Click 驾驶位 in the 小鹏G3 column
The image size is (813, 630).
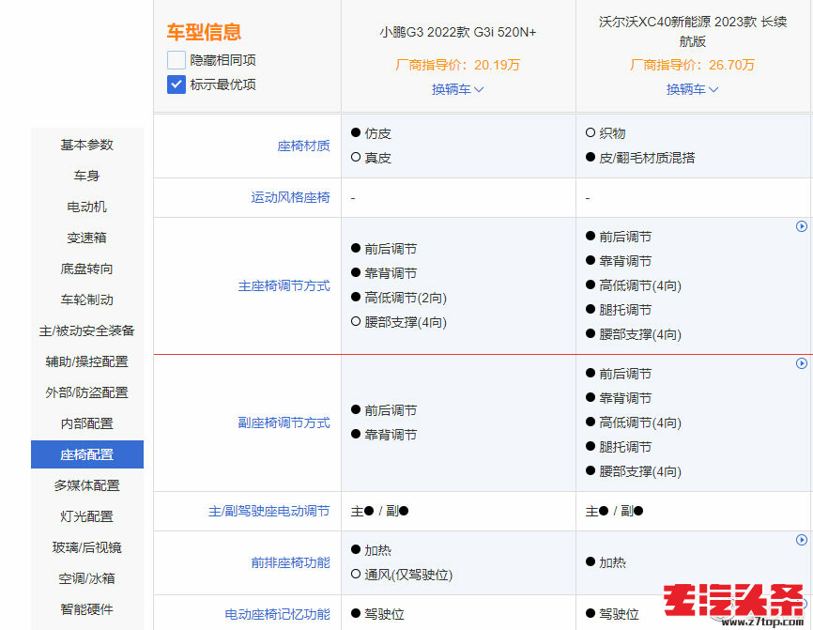pos(384,614)
